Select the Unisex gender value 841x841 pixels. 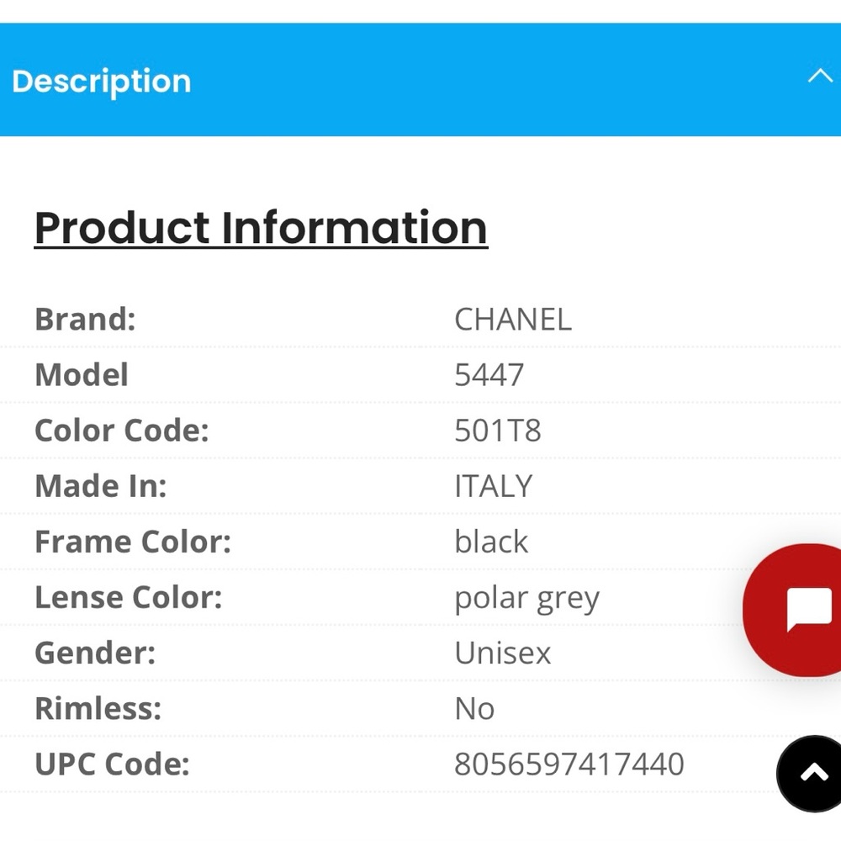click(x=503, y=653)
